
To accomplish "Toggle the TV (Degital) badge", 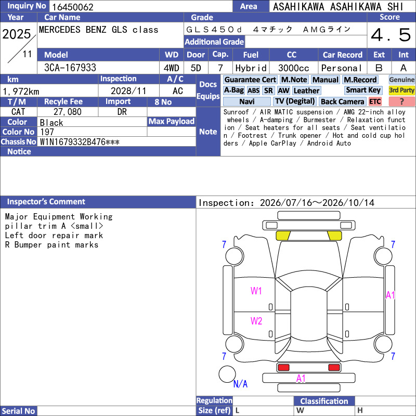I will point(294,101).
